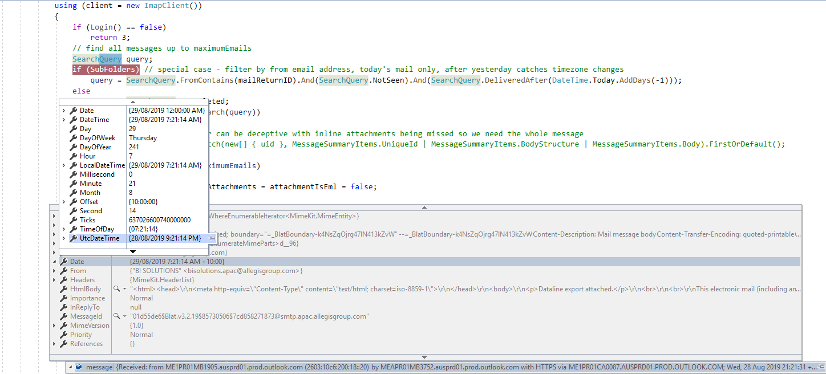
Task: Select the Offset property row
Action: click(x=91, y=202)
